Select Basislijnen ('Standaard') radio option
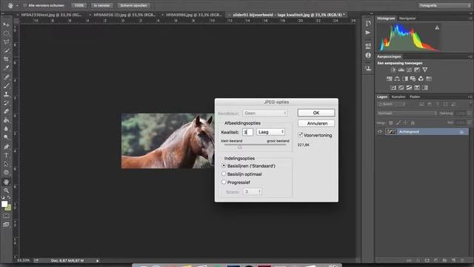 click(x=224, y=165)
